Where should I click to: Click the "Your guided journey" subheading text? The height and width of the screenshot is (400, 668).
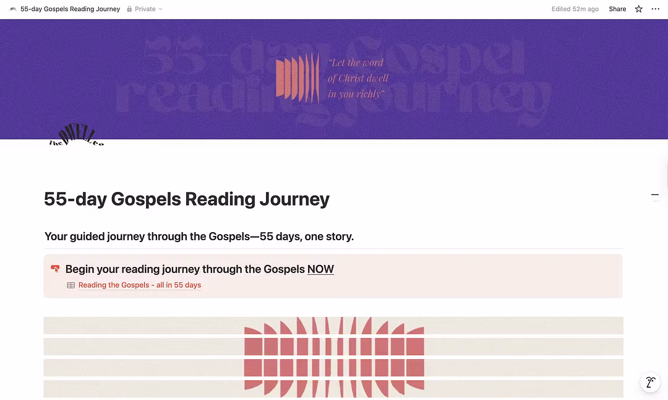(199, 237)
